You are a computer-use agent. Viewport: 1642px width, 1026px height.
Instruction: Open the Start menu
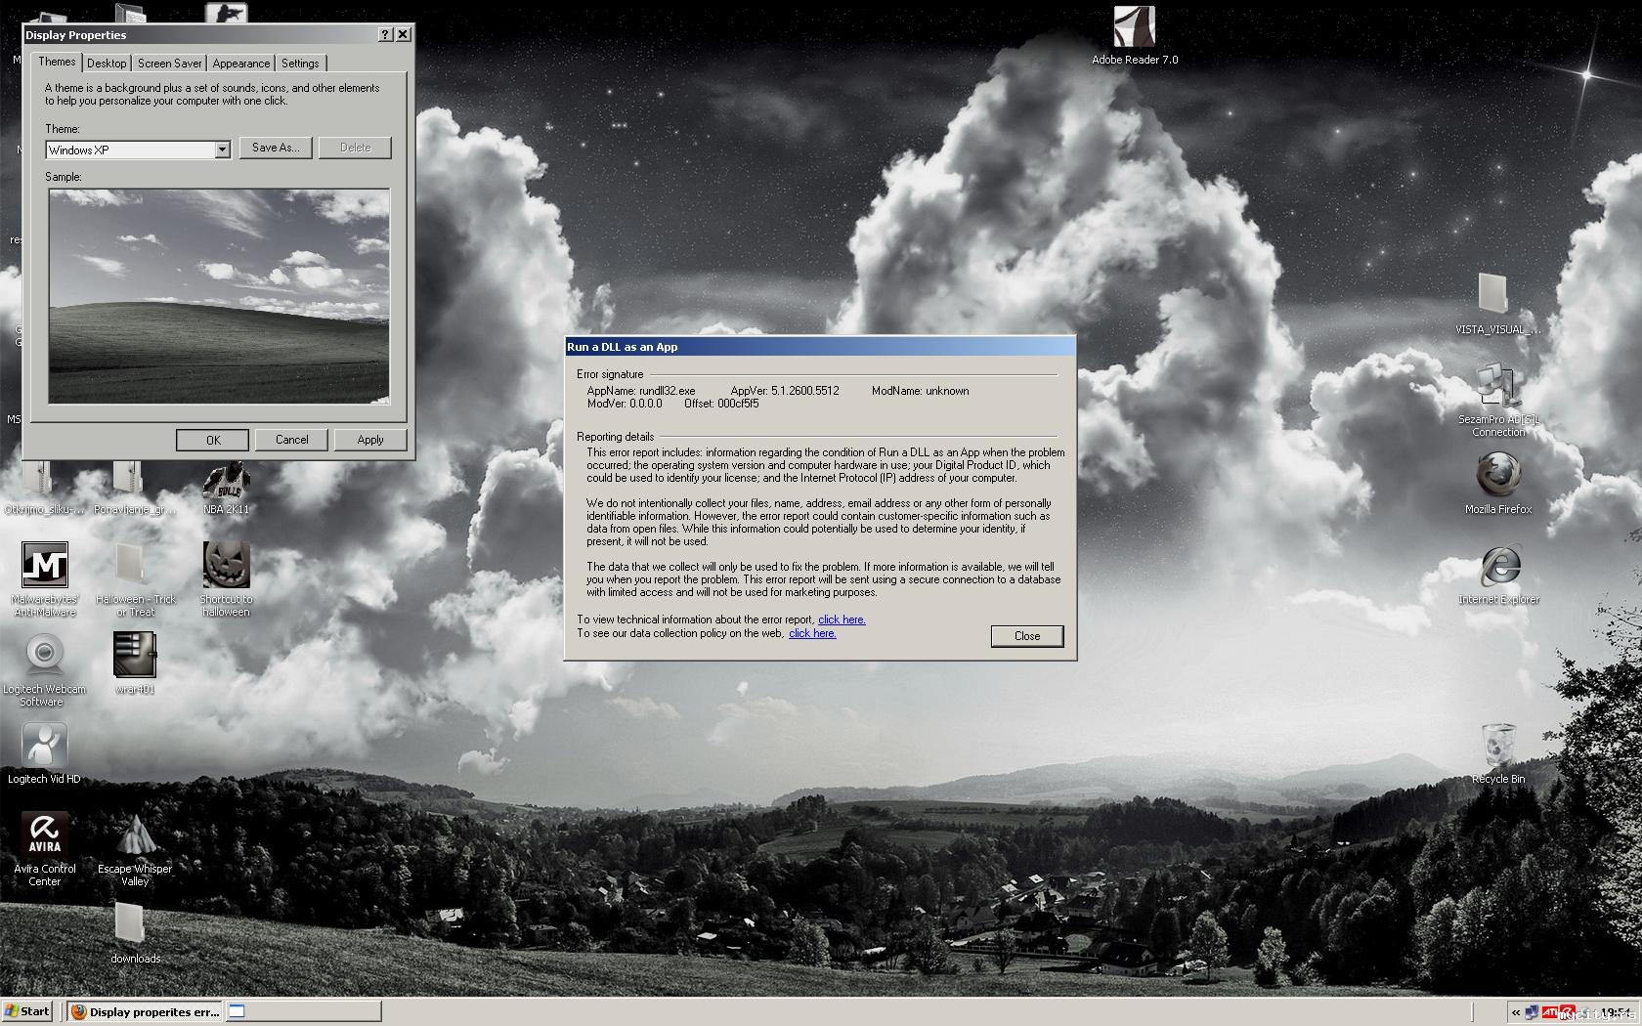pyautogui.click(x=27, y=1011)
